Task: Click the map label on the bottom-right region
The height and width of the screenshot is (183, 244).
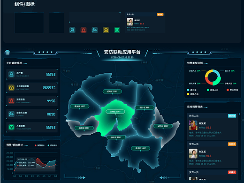Action: (x=140, y=148)
